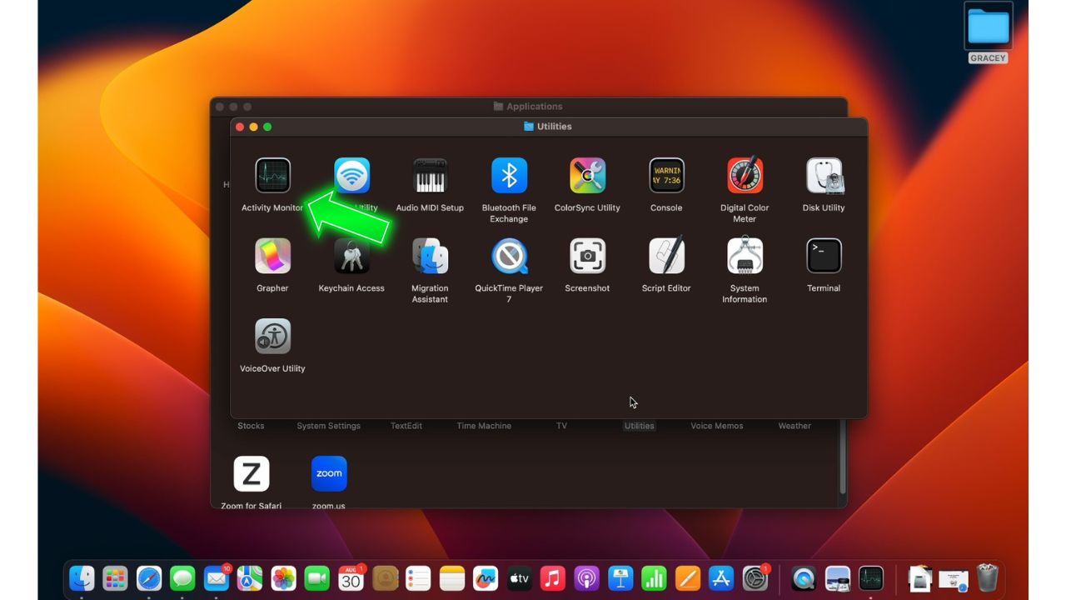Image resolution: width=1066 pixels, height=600 pixels.
Task: Open Music from the Dock
Action: pos(553,577)
